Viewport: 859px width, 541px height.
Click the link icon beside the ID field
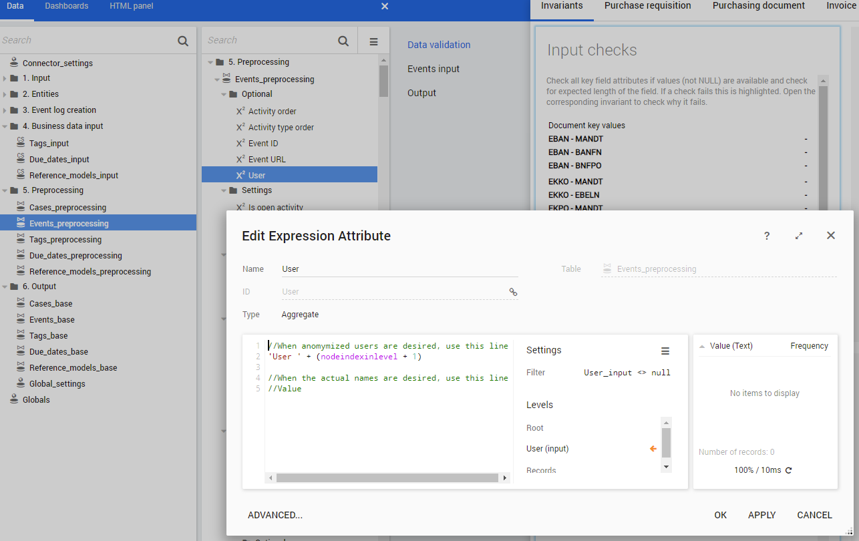point(513,292)
